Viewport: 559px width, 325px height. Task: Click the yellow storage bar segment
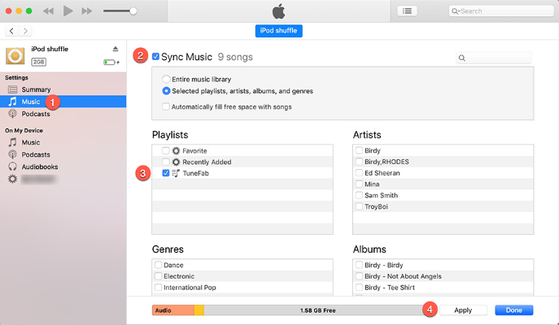click(x=199, y=310)
